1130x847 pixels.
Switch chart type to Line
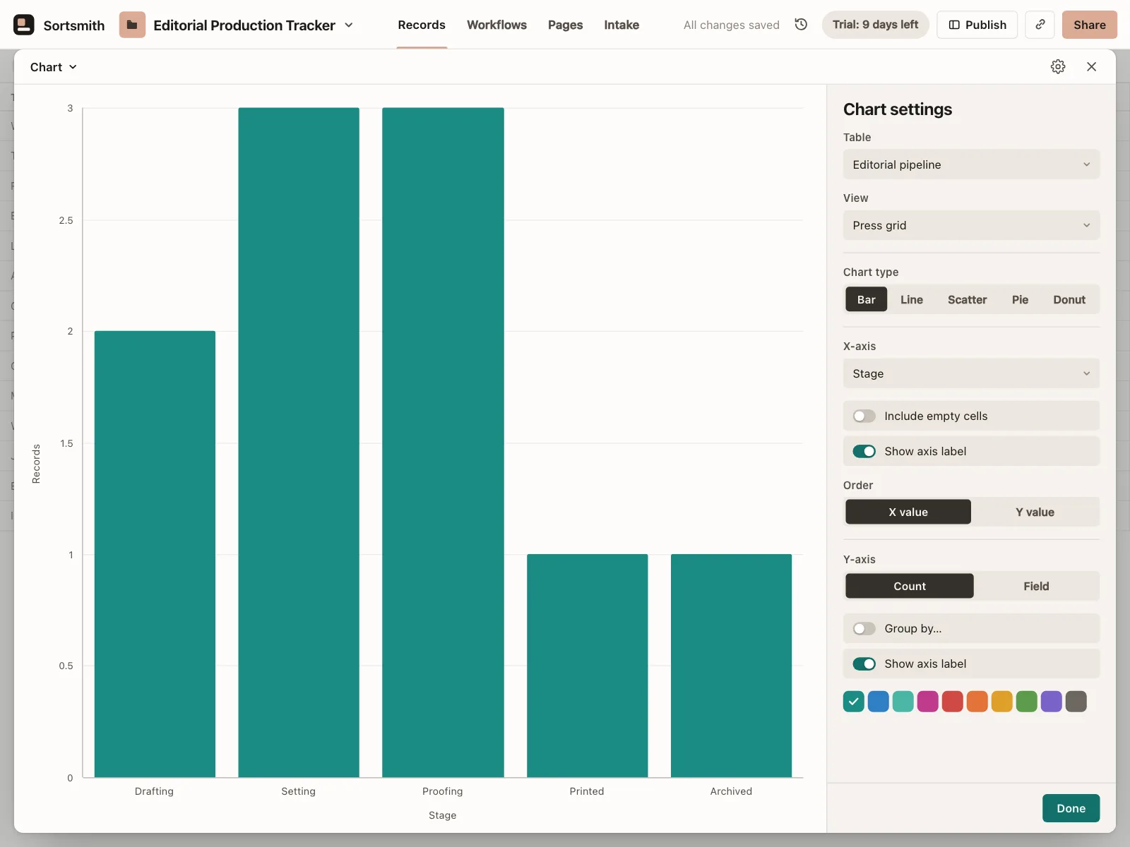[912, 300]
